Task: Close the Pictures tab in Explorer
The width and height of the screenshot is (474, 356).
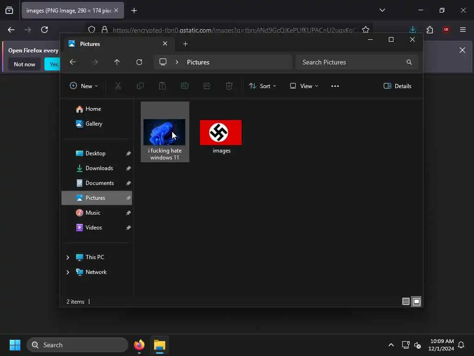Action: [165, 44]
